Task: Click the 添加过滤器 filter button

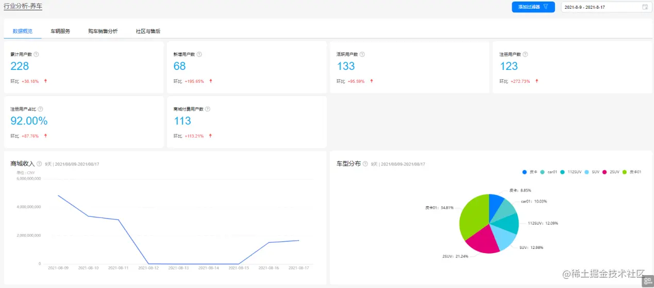Action: tap(533, 7)
